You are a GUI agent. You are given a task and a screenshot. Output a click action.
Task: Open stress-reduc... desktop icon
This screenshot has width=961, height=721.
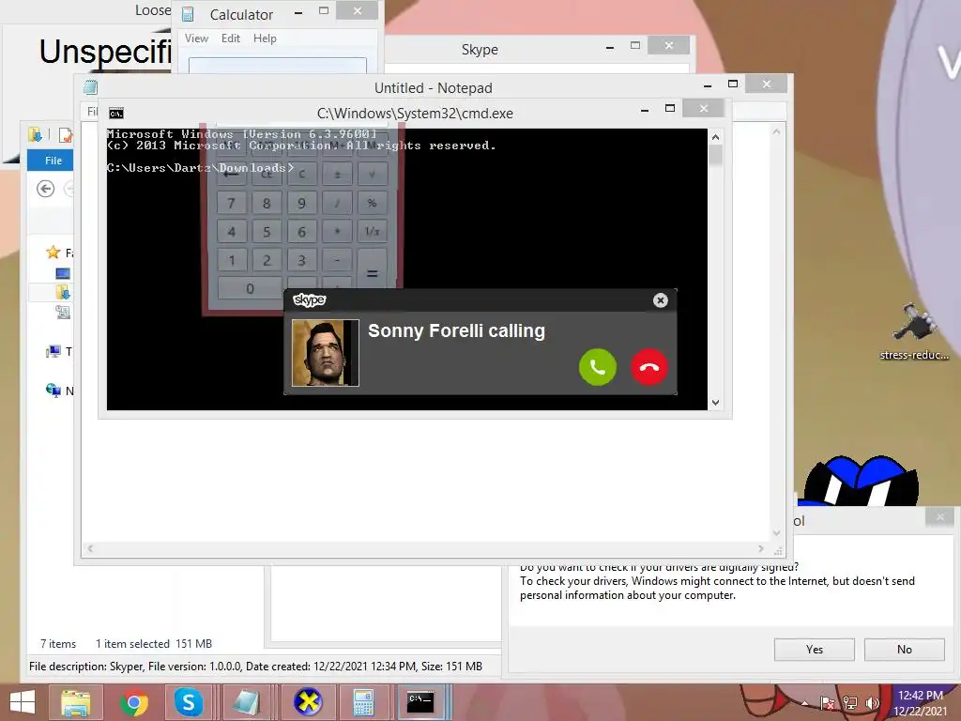914,331
